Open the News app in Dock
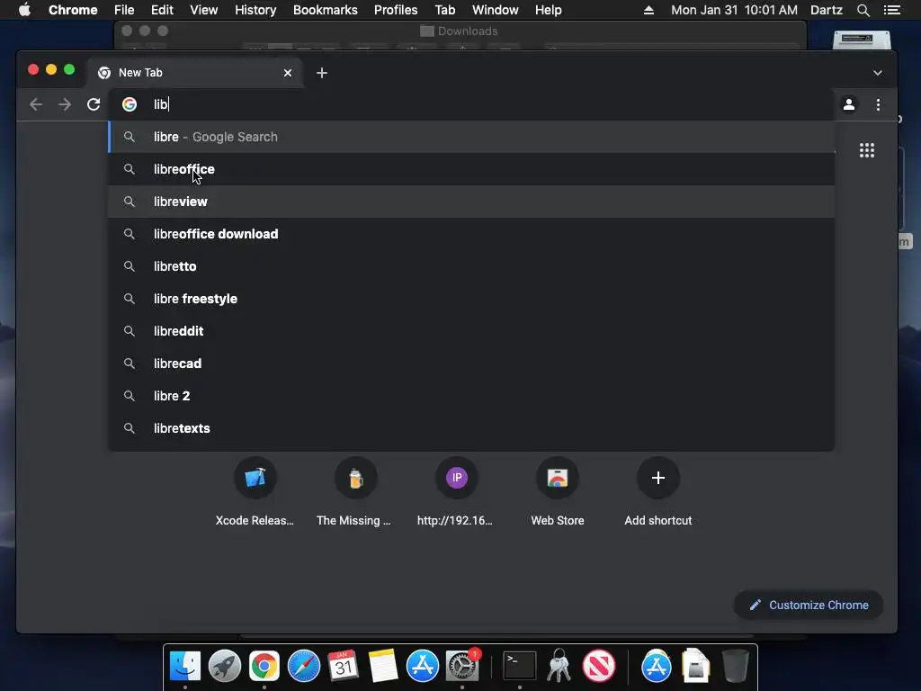Screen dimensions: 921x691 (598, 666)
